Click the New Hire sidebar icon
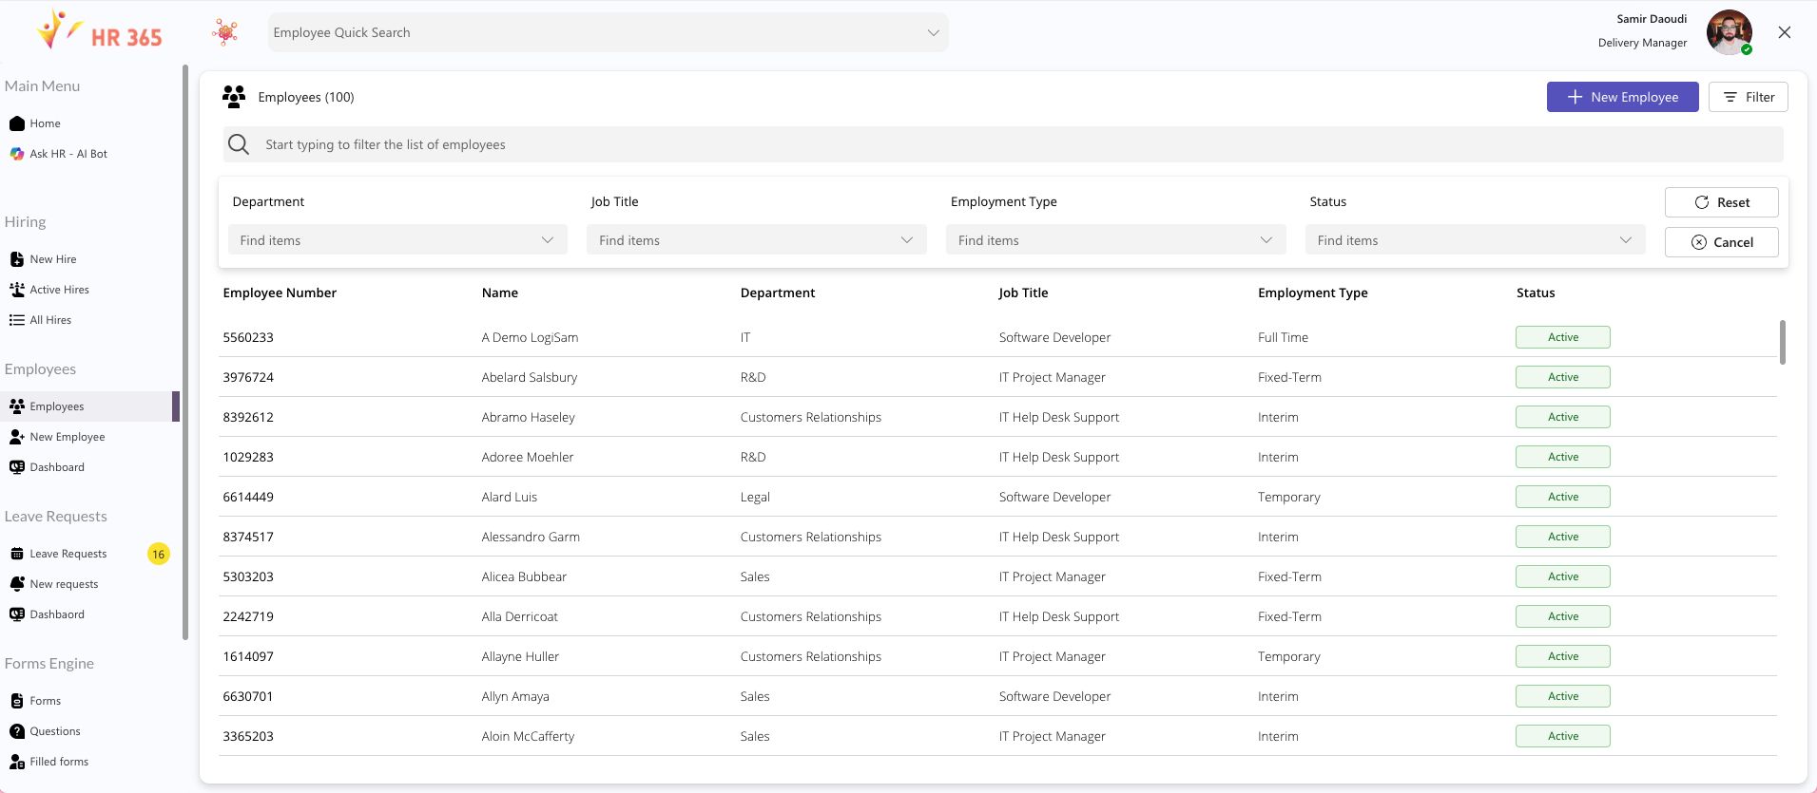This screenshot has width=1817, height=793. coord(16,259)
